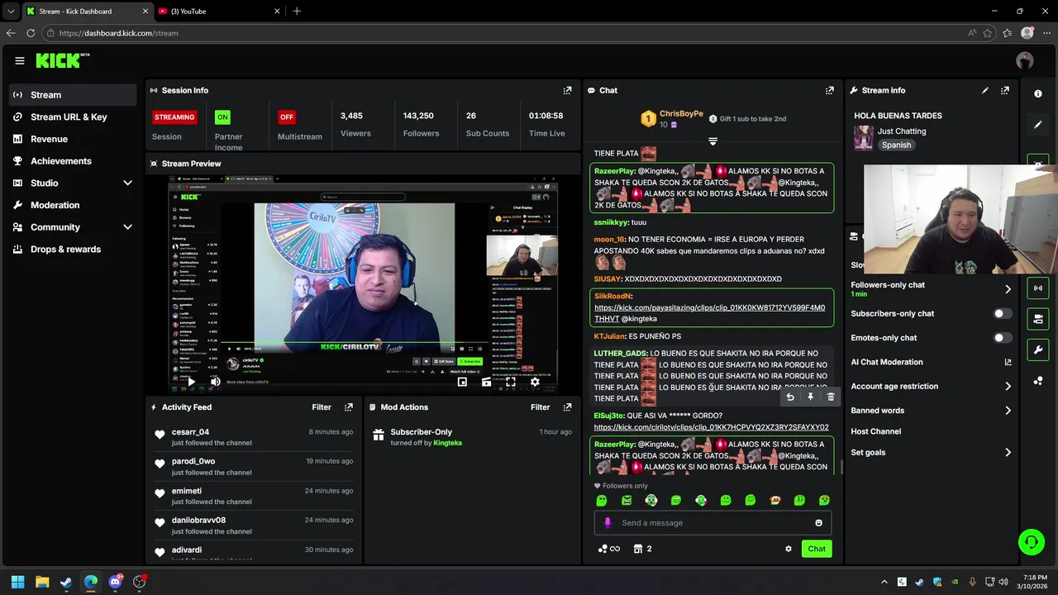Open the Windows Start button
1058x595 pixels.
pos(17,582)
